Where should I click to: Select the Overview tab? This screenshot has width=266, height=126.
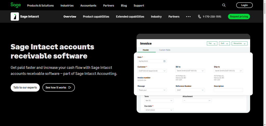pyautogui.click(x=70, y=17)
